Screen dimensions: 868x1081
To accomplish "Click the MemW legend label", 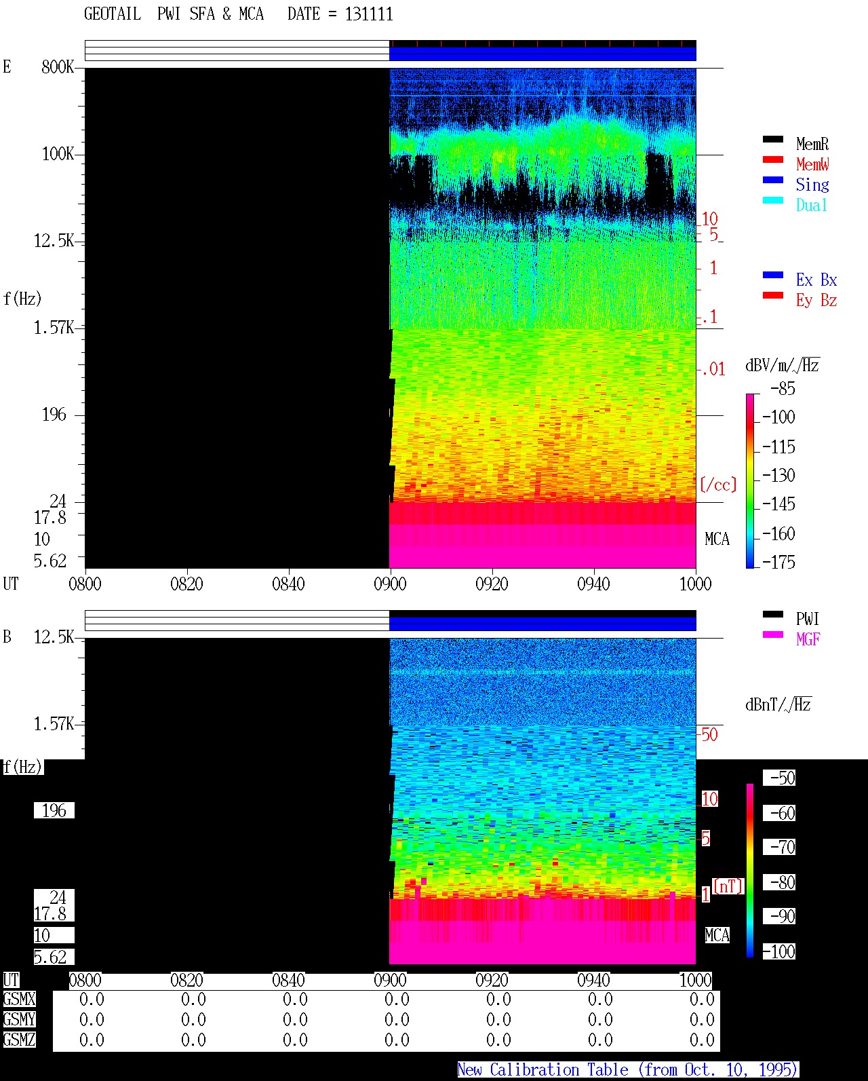I will 812,164.
